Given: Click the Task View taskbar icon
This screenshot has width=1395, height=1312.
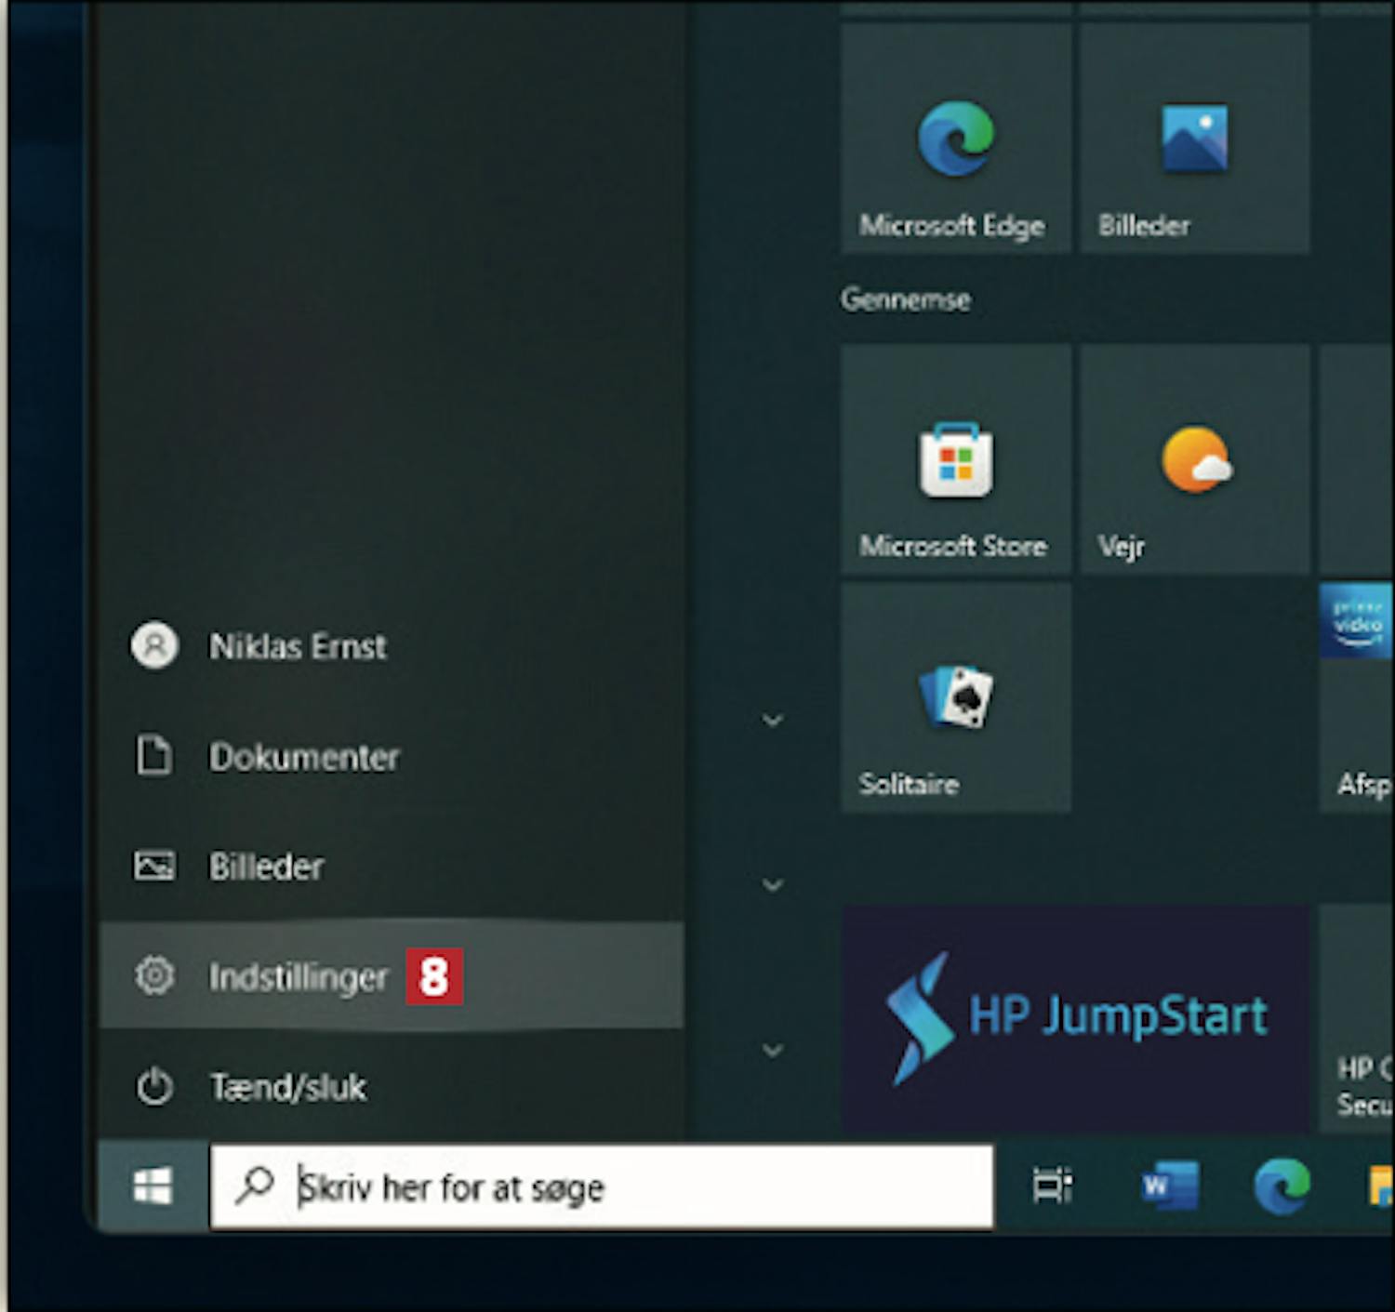Looking at the screenshot, I should coord(1052,1186).
